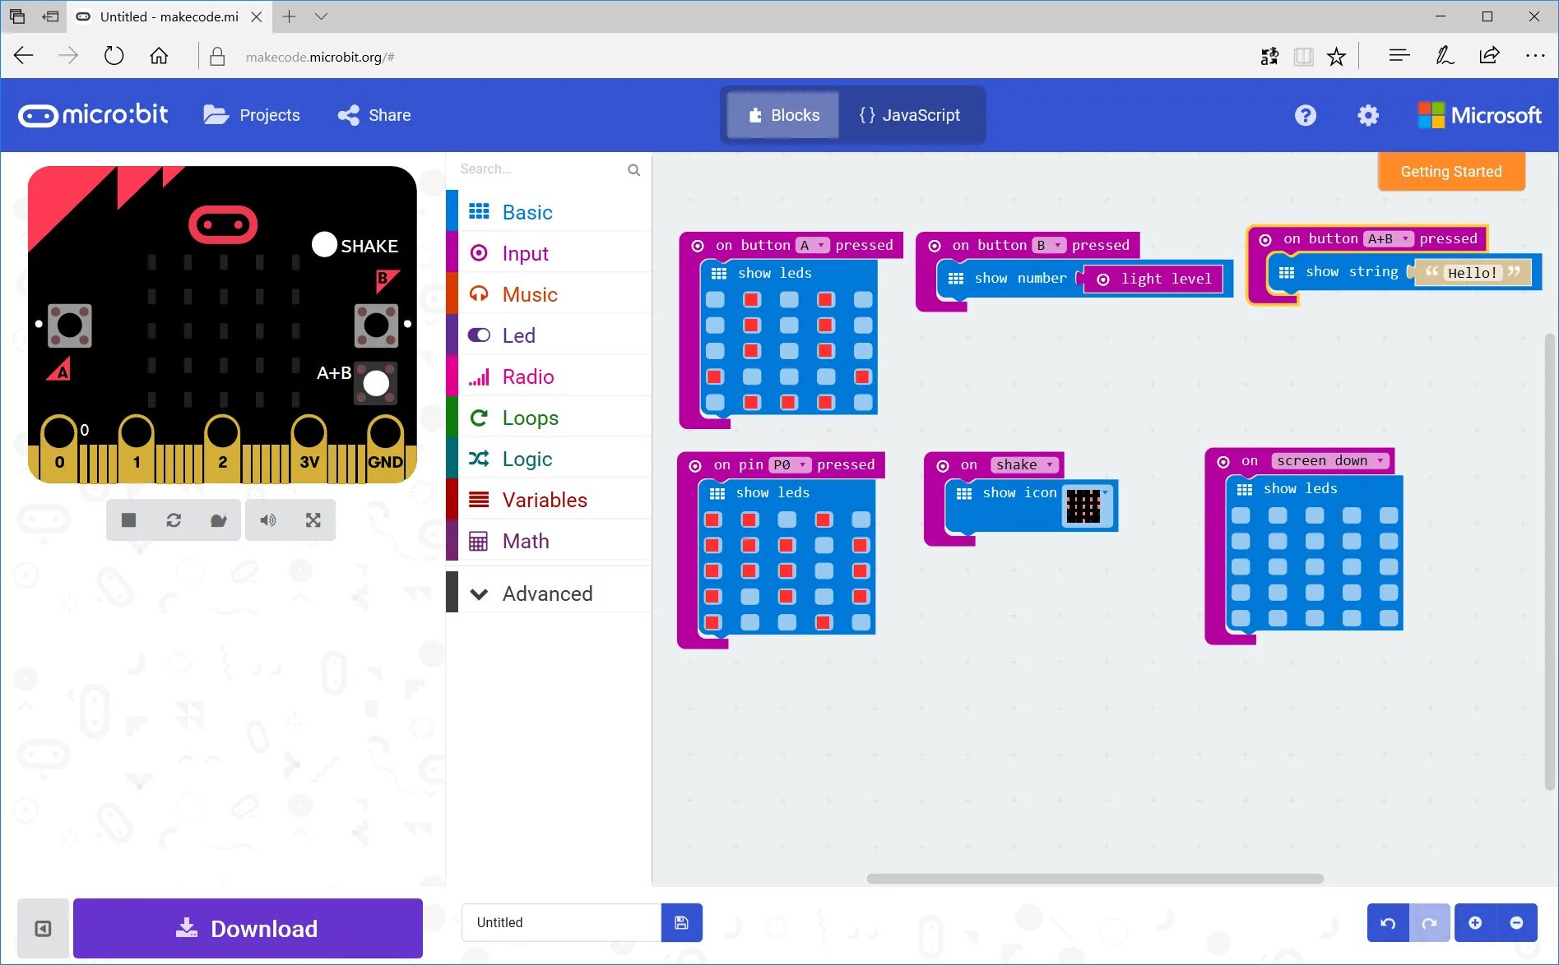Open the Math blocks category
Viewport: 1559px width, 965px height.
point(525,540)
